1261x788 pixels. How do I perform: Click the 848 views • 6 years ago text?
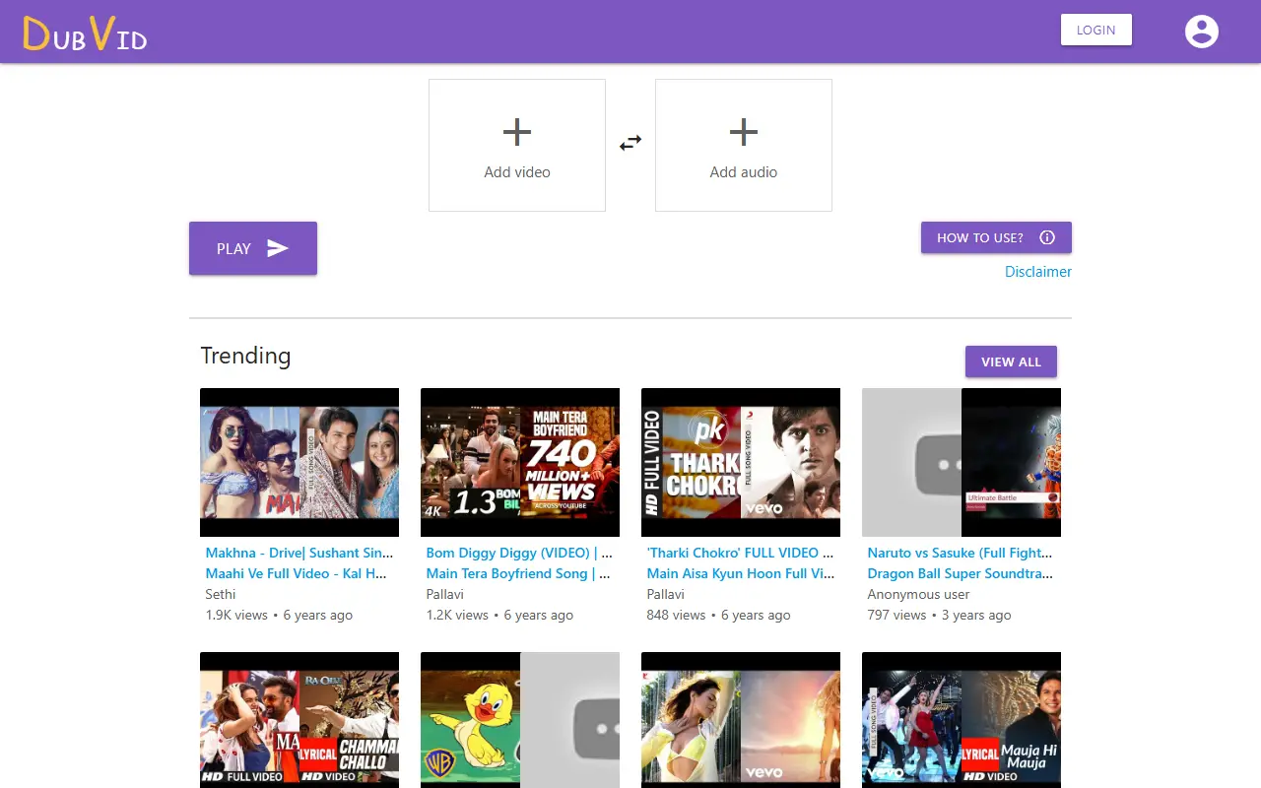click(x=719, y=615)
